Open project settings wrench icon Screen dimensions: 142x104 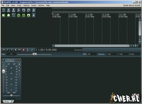point(19,10)
